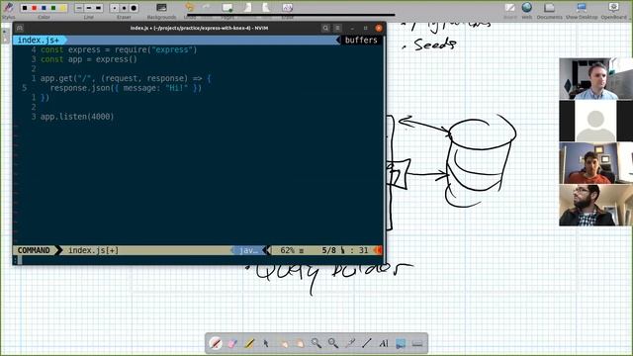Select the Laser pointer tool

[x=350, y=343]
